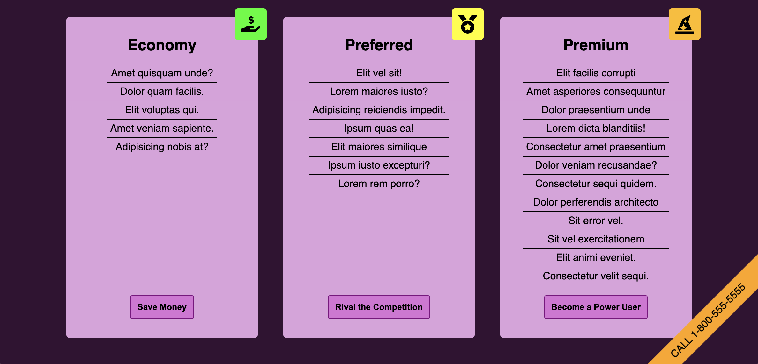The image size is (758, 364).
Task: Click 'Dolor perferendis architecto' feature item
Action: point(596,202)
